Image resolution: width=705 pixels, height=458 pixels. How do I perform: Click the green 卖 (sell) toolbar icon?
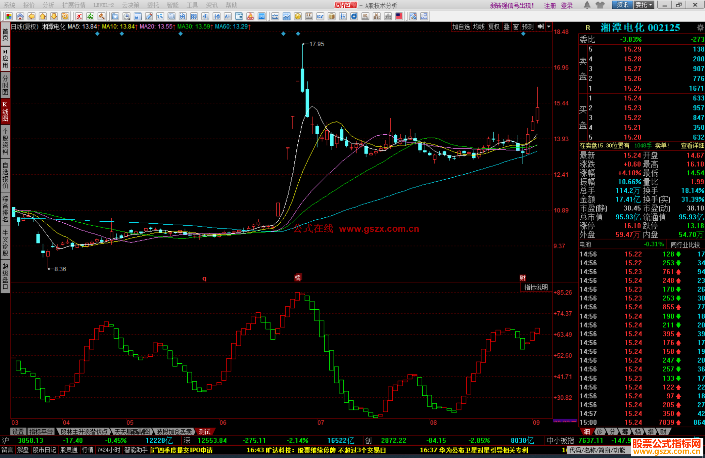click(x=90, y=16)
